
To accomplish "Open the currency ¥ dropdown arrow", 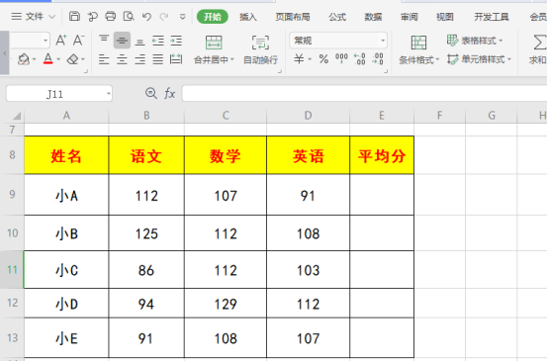I will click(x=310, y=59).
